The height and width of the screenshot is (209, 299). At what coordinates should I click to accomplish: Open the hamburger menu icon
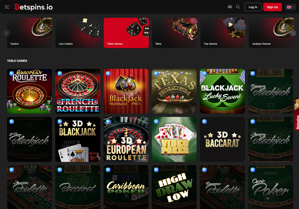coord(7,7)
